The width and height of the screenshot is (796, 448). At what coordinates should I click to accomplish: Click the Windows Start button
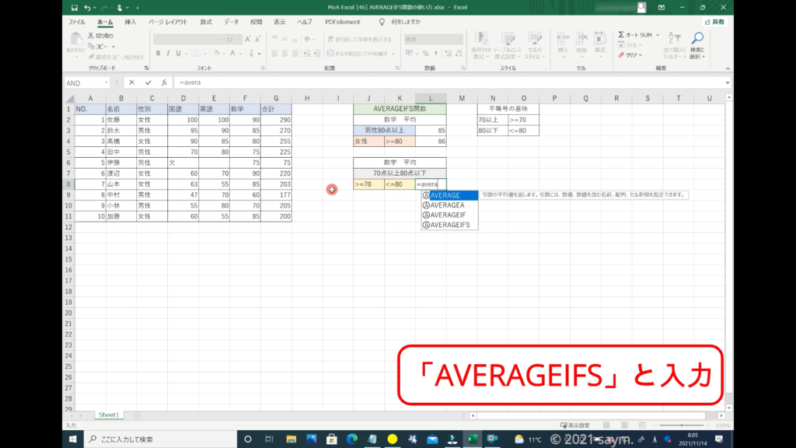[x=74, y=439]
